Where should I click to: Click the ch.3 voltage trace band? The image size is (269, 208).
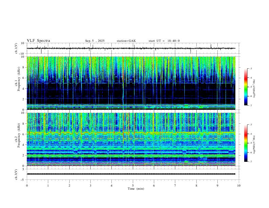[131, 174]
